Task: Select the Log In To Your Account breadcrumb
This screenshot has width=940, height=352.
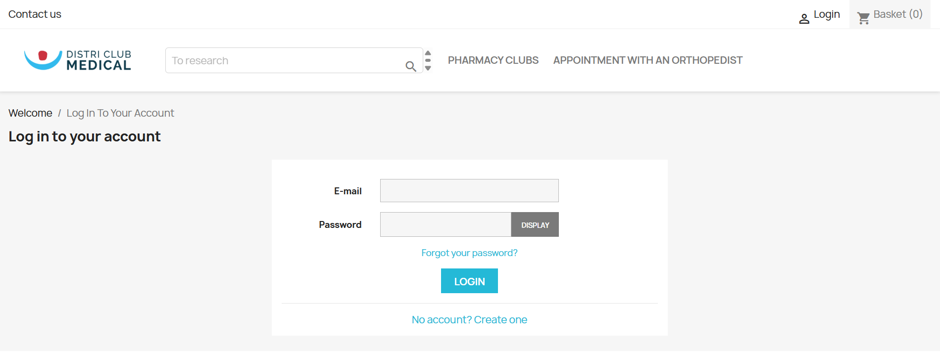Action: pyautogui.click(x=120, y=113)
